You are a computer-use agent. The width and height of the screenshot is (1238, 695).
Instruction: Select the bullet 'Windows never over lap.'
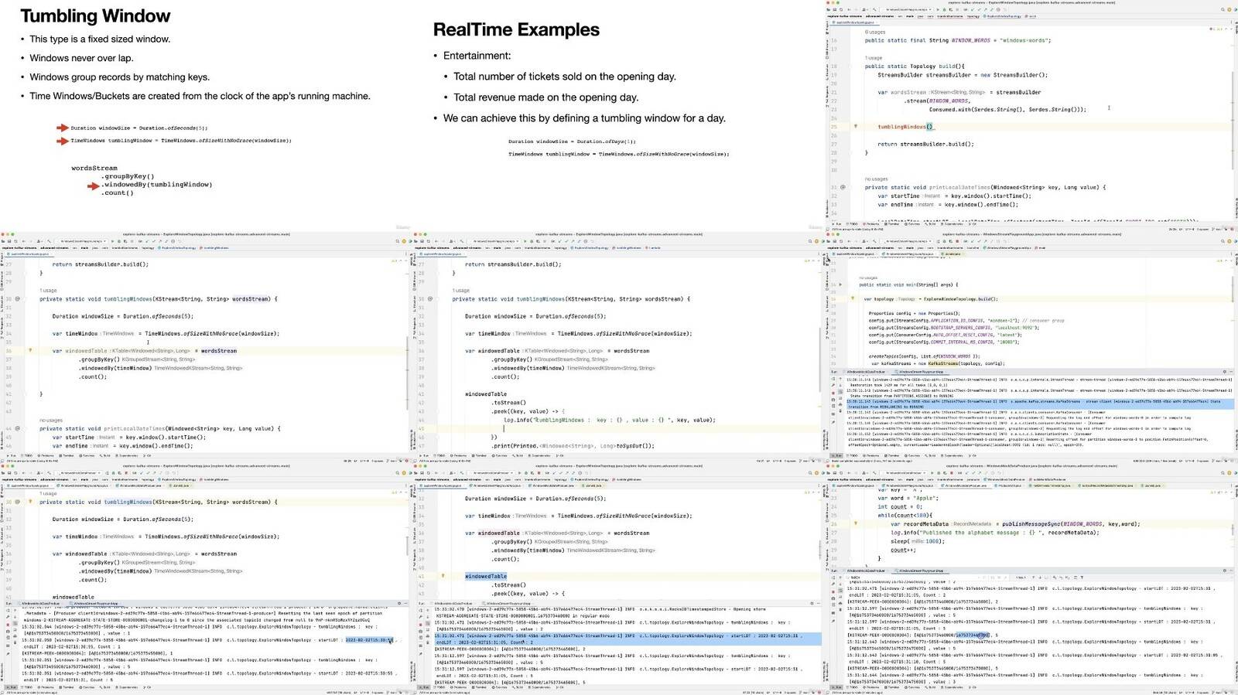(81, 58)
